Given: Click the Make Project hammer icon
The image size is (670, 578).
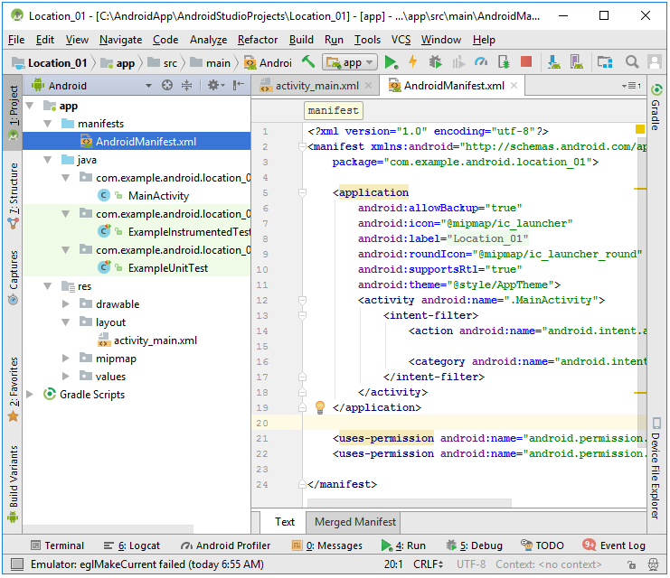Looking at the screenshot, I should coord(308,62).
